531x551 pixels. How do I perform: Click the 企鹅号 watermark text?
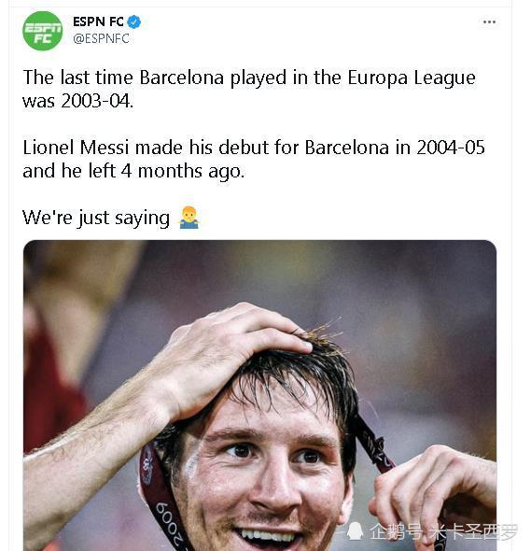point(396,531)
